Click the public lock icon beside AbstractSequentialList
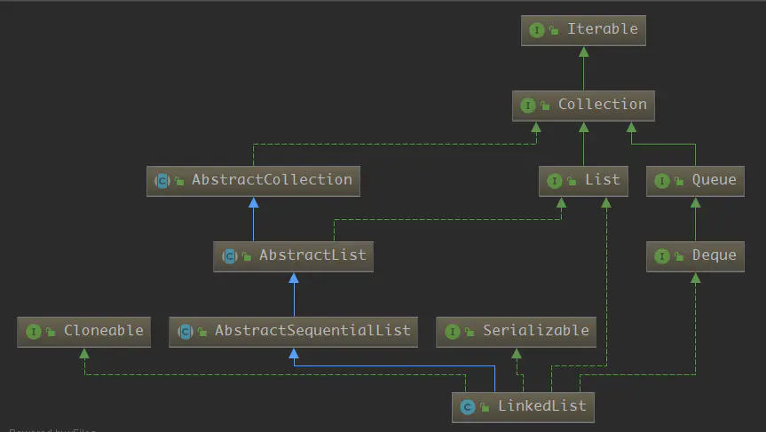 [x=202, y=333]
